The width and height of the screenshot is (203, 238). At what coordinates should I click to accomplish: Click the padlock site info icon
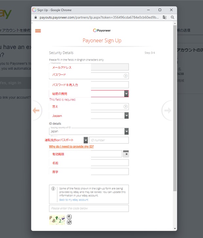pyautogui.click(x=36, y=17)
